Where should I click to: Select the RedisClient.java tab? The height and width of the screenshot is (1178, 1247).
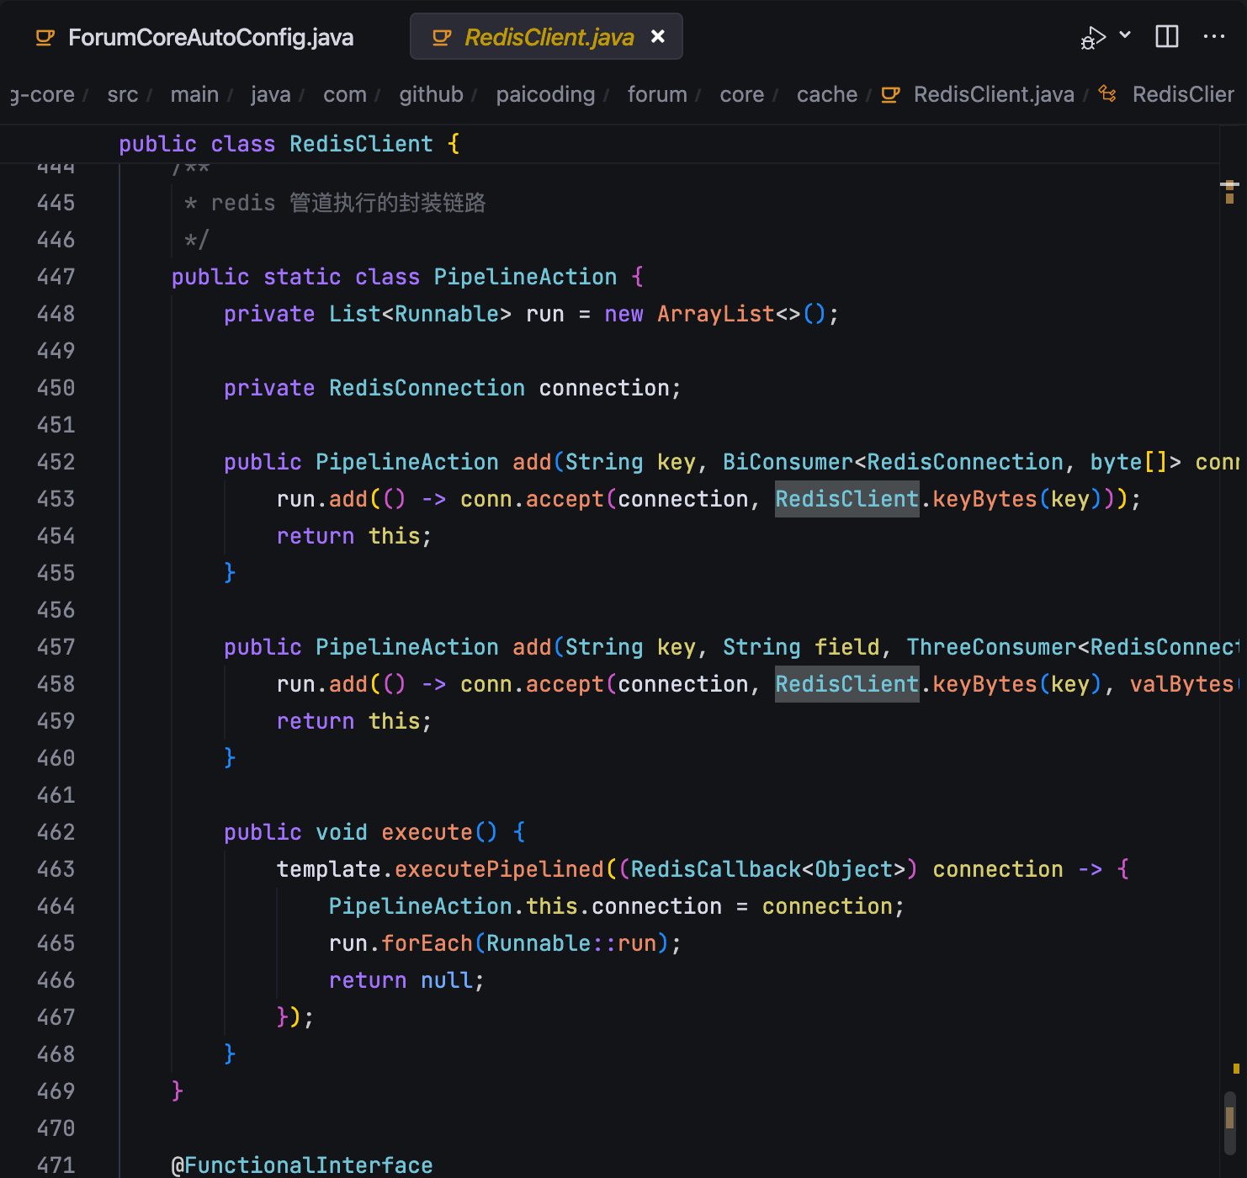pos(549,38)
